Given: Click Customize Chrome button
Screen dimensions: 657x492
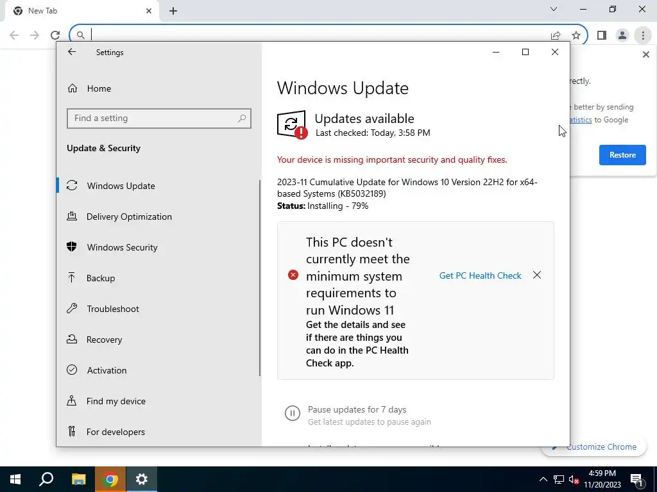Looking at the screenshot, I should click(601, 447).
